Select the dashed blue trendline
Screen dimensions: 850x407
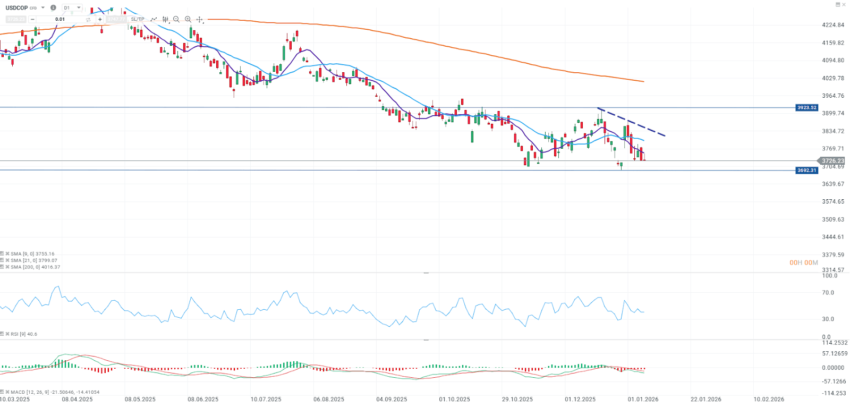[632, 123]
